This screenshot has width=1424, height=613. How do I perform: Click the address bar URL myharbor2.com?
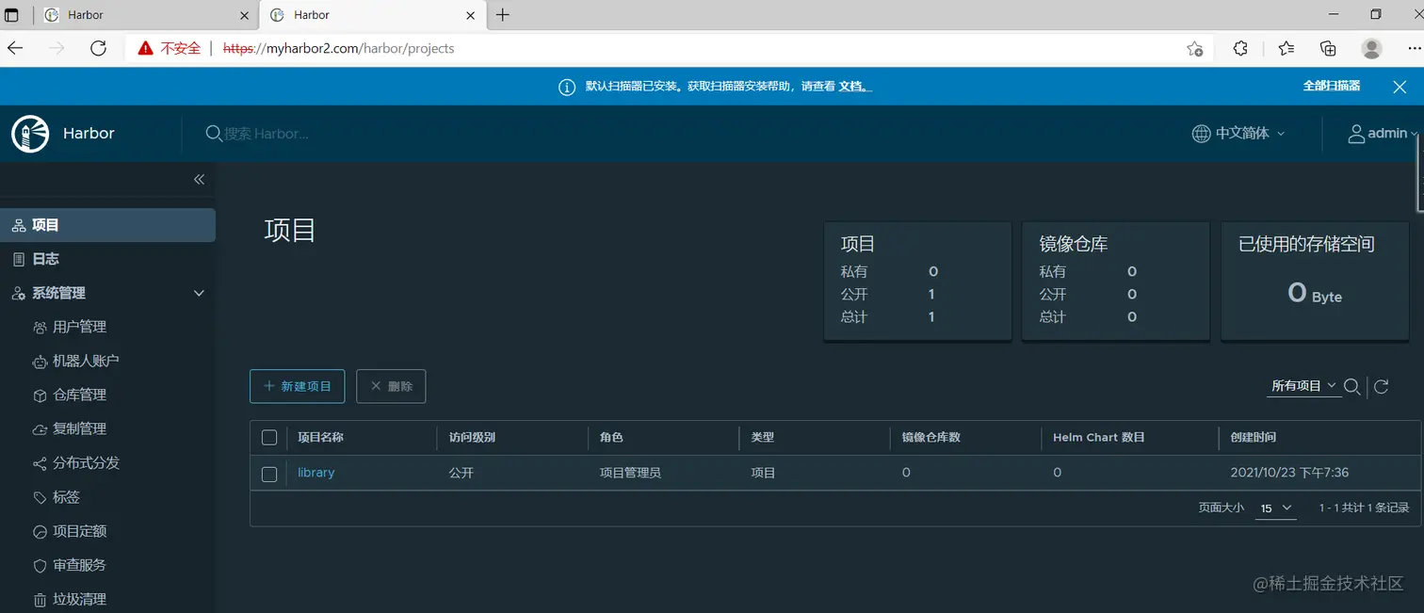point(338,48)
